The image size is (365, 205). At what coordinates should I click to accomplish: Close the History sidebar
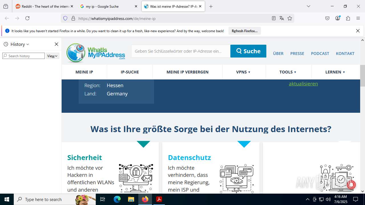(56, 44)
